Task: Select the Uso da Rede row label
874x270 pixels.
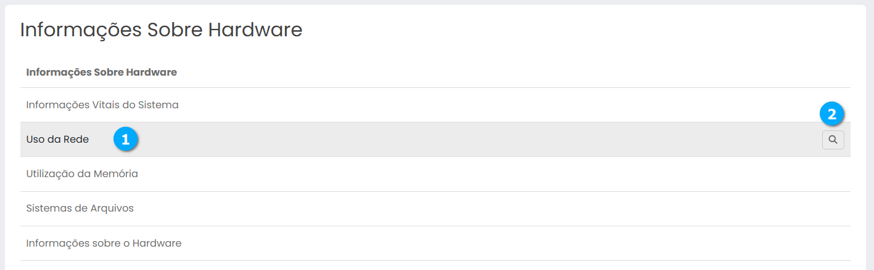Action: point(57,140)
